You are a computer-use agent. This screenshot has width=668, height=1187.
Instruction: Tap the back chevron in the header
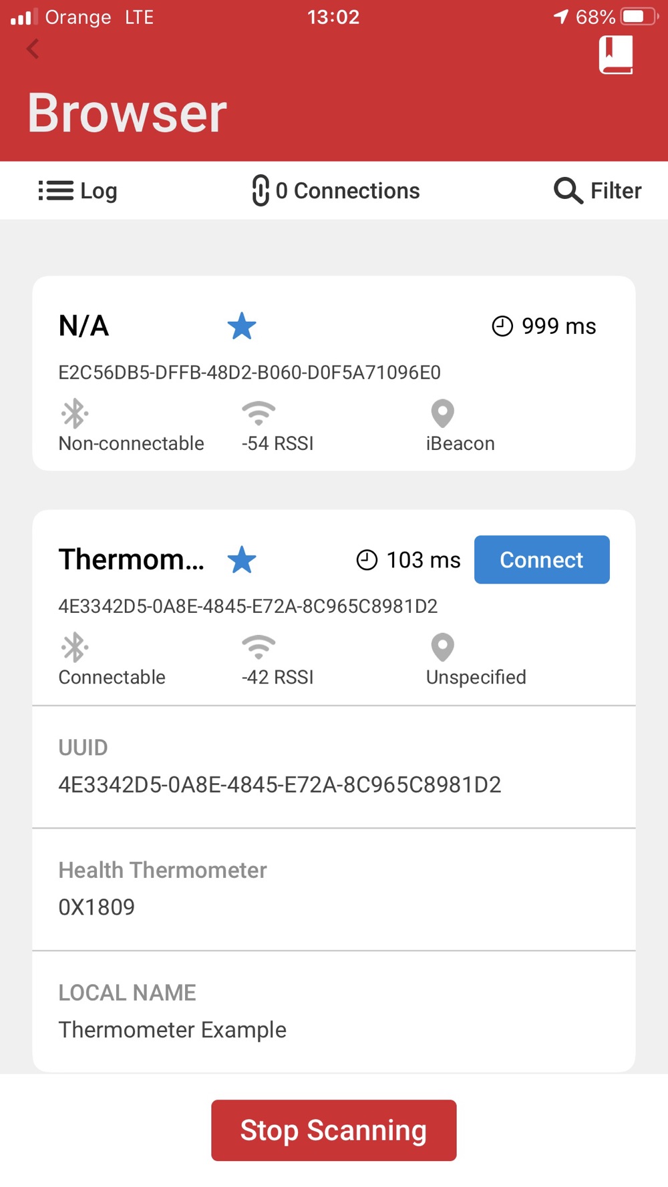pos(33,49)
